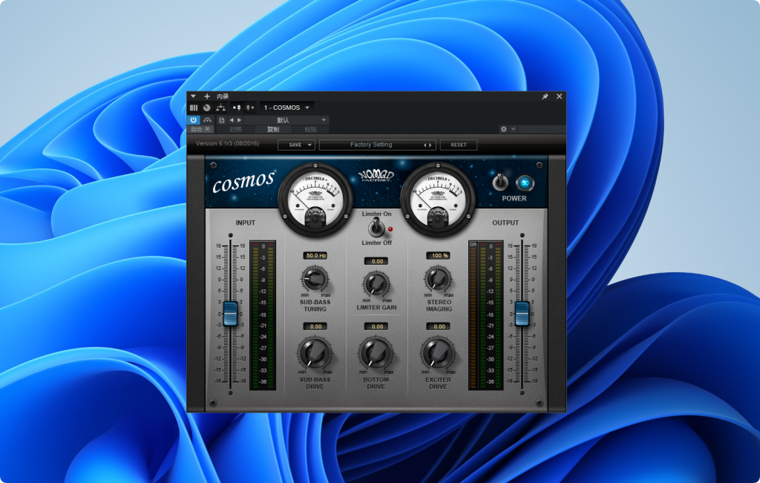The image size is (760, 483).
Task: Click the BOTTOM DRIVE knob
Action: pos(376,353)
